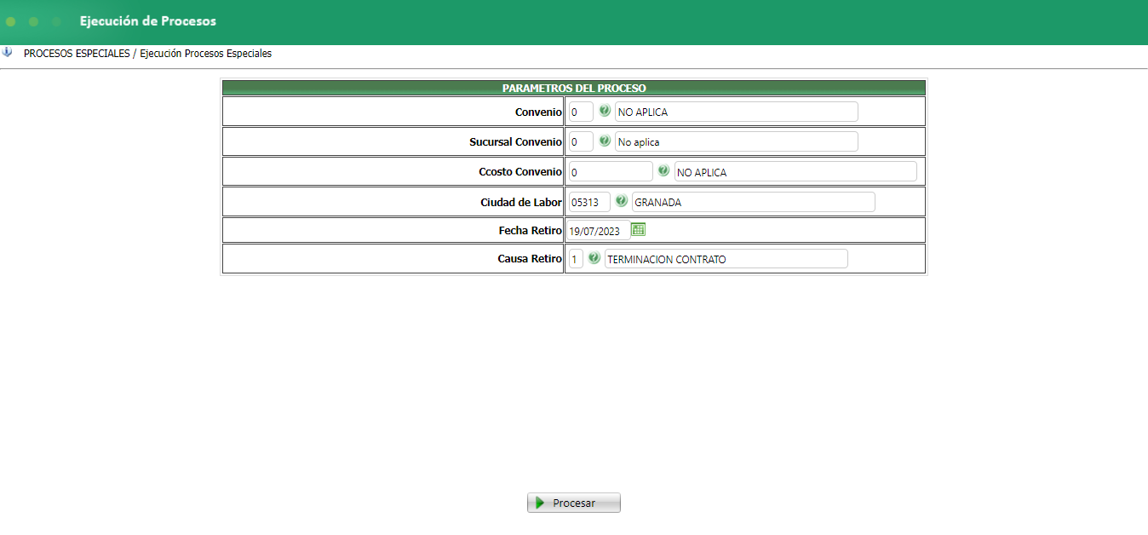Focus the Ccosto Convenio code field

[611, 171]
